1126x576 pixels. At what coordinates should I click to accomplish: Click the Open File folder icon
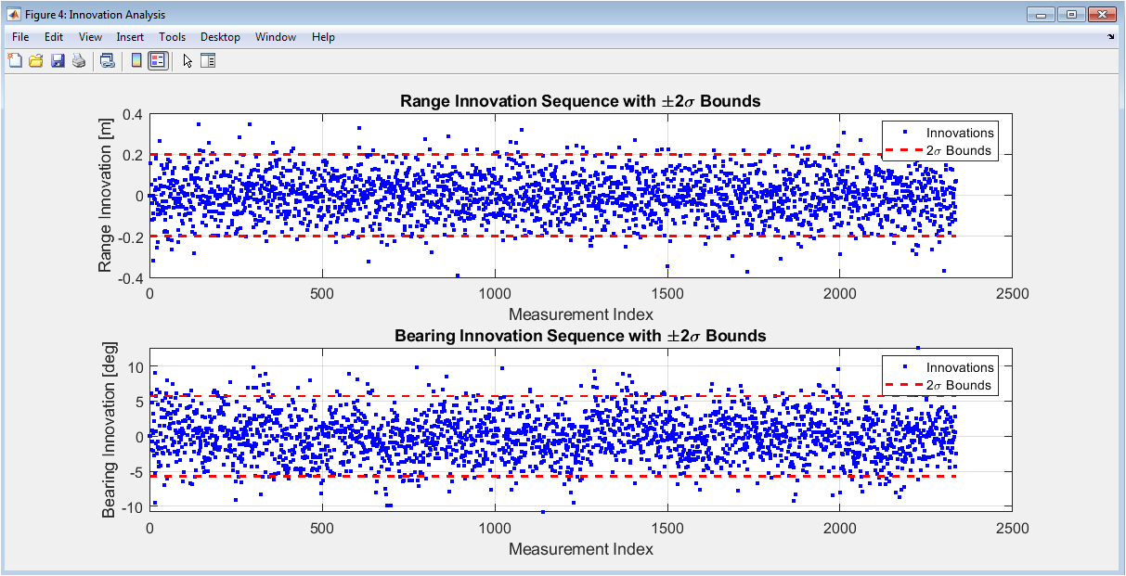(36, 61)
